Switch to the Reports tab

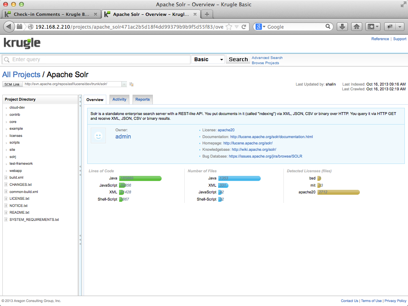click(143, 99)
